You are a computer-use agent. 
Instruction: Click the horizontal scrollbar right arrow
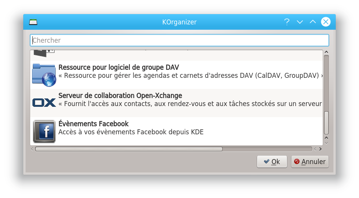click(x=320, y=149)
